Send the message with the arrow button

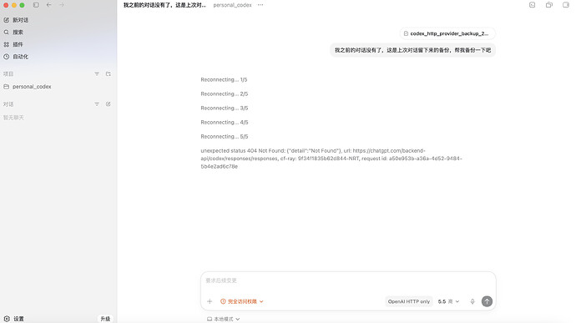[x=488, y=301]
